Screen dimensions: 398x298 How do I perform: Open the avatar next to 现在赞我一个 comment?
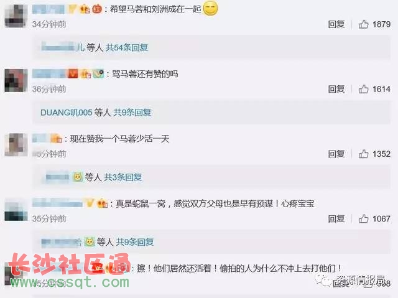[16, 145]
